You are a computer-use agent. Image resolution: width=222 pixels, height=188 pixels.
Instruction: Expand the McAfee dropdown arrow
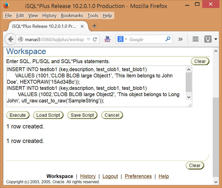[215, 39]
